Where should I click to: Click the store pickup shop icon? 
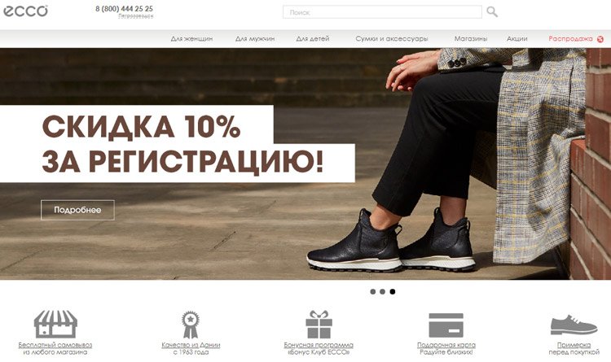[55, 324]
